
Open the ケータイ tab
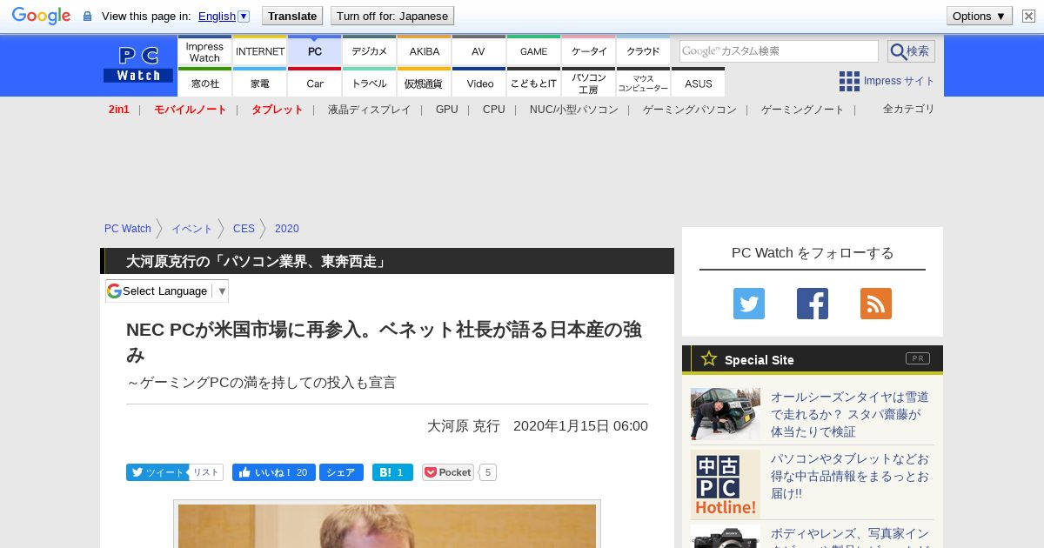(x=589, y=50)
